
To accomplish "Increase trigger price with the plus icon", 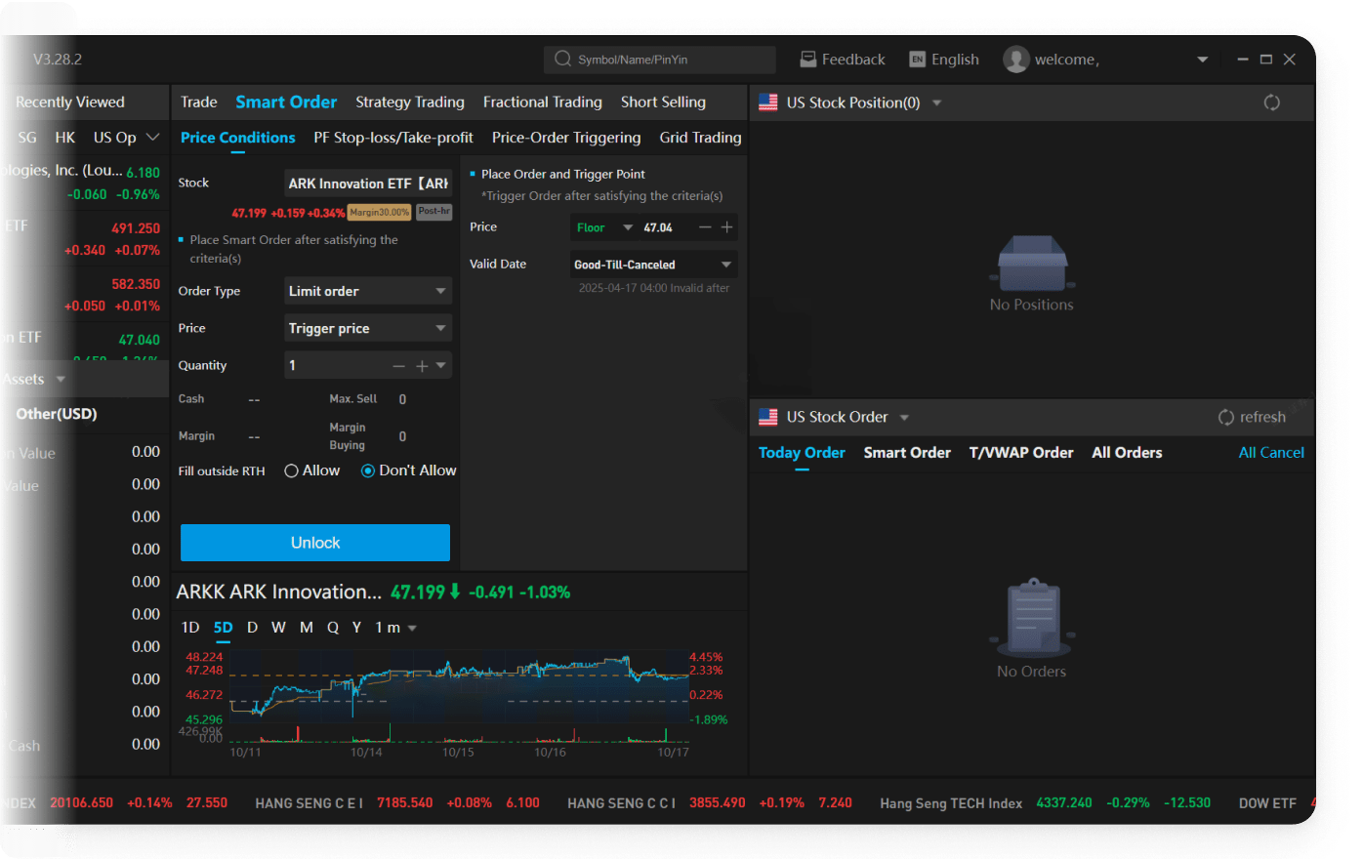I will [726, 226].
